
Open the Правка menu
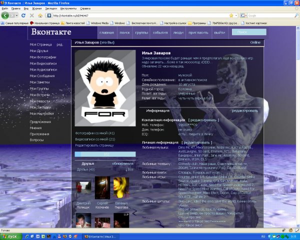point(16,8)
